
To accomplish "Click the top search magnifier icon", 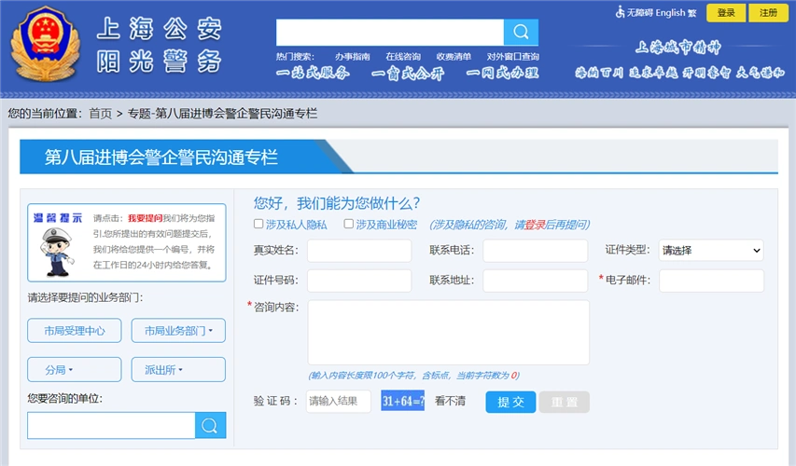I will click(x=521, y=33).
